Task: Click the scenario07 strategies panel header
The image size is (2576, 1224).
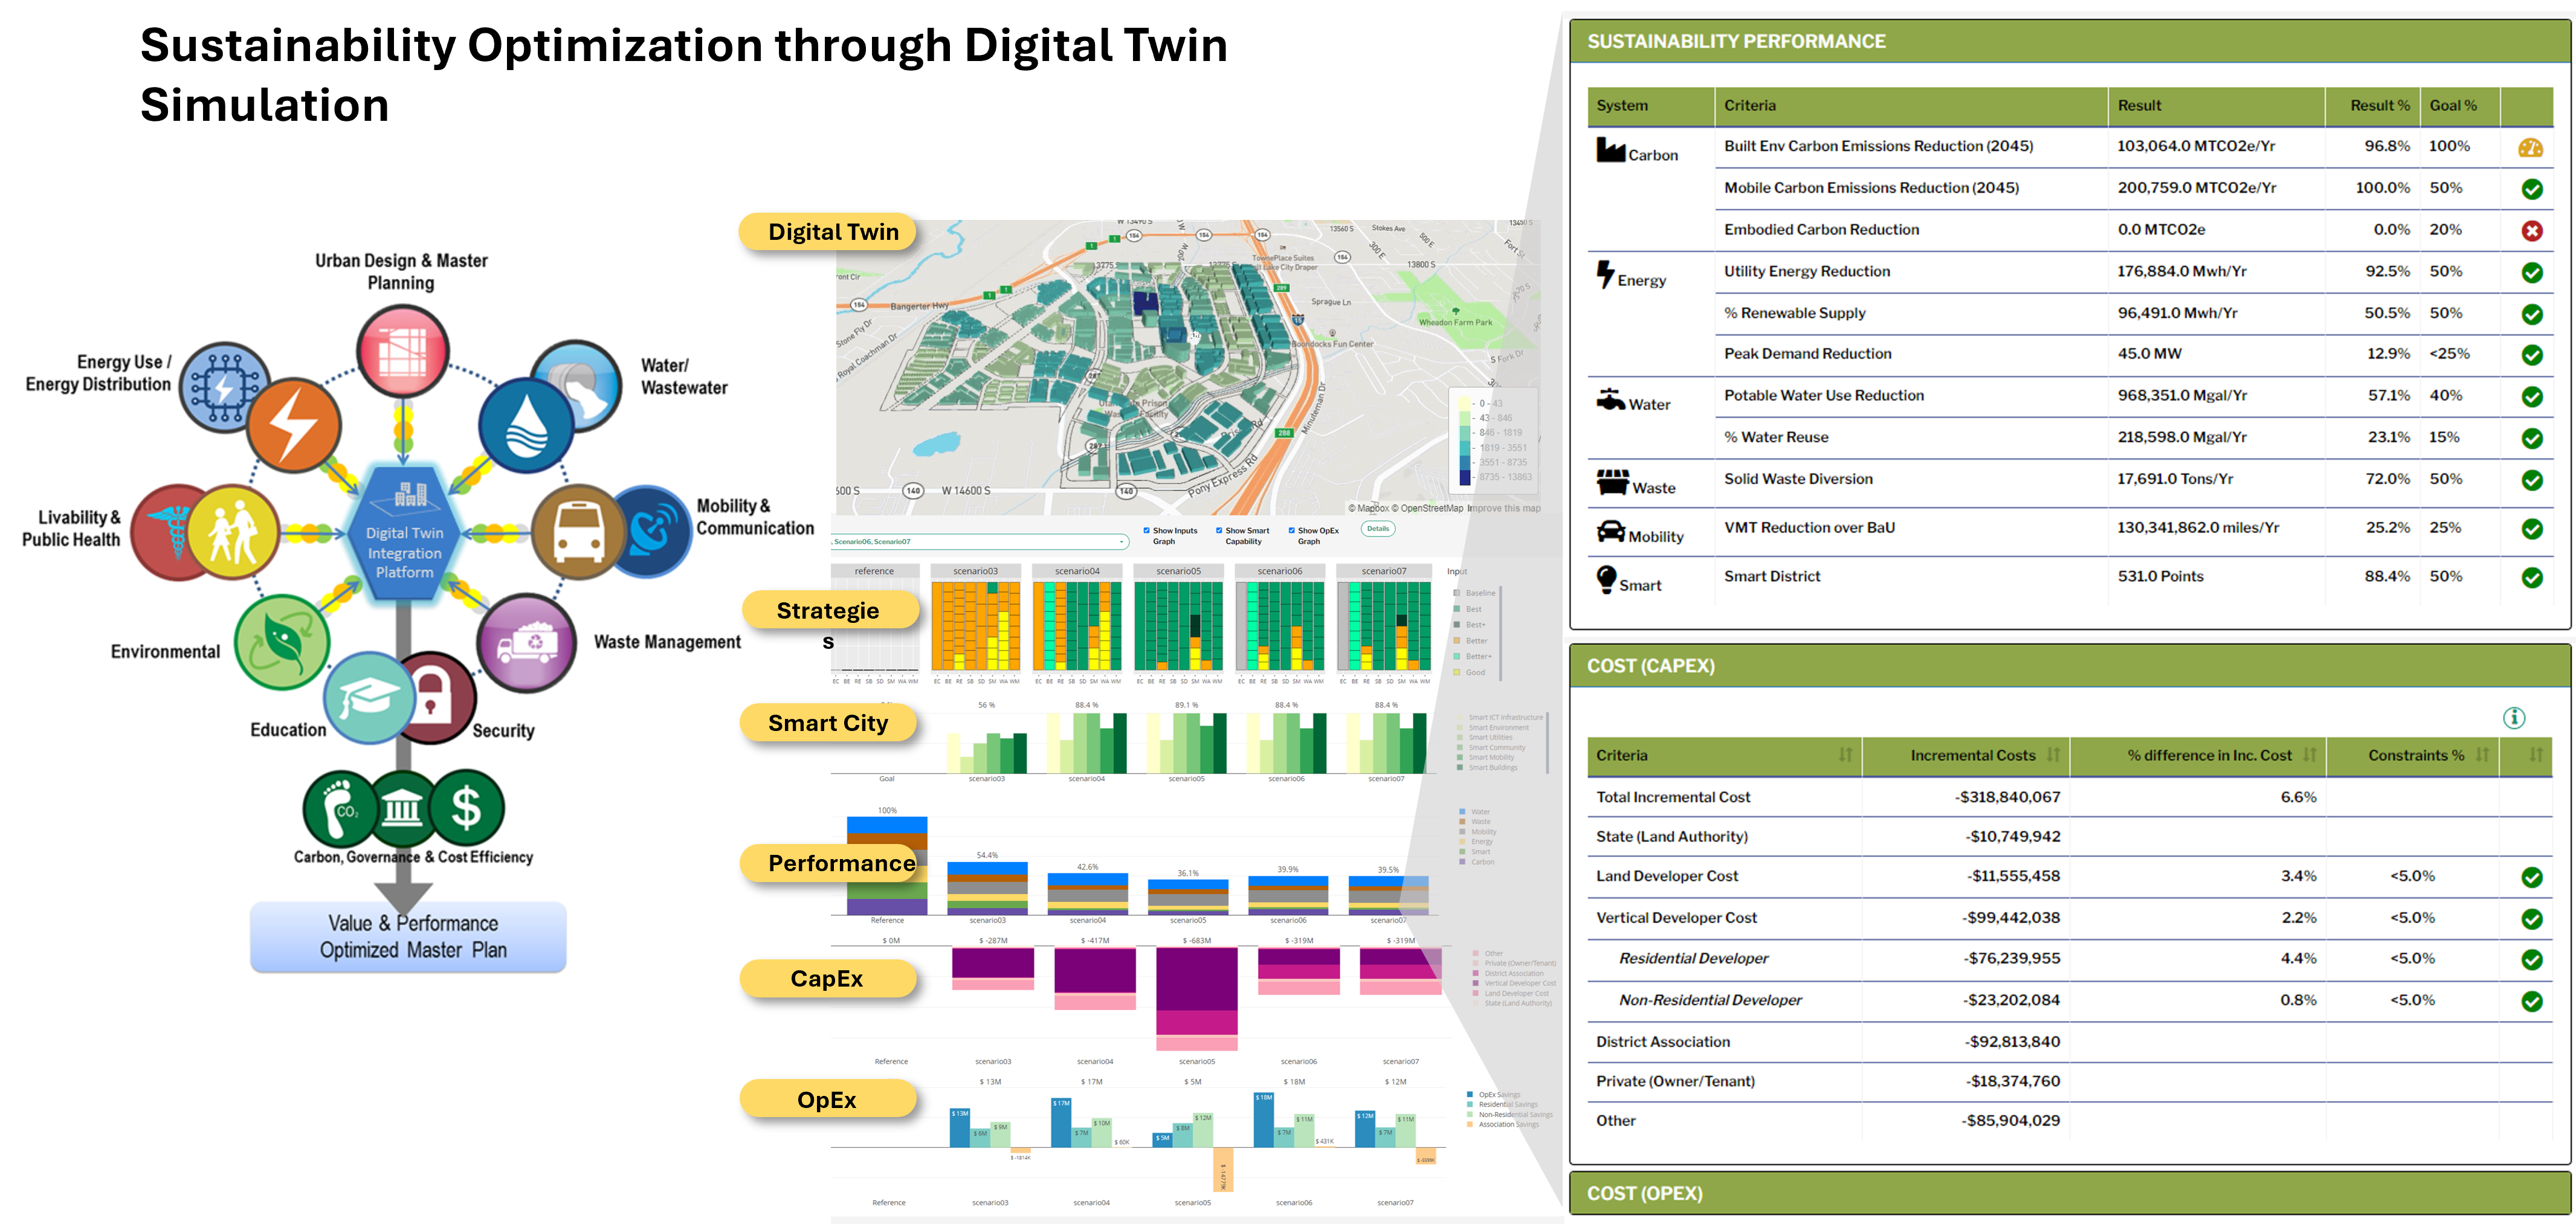Action: (x=1383, y=571)
